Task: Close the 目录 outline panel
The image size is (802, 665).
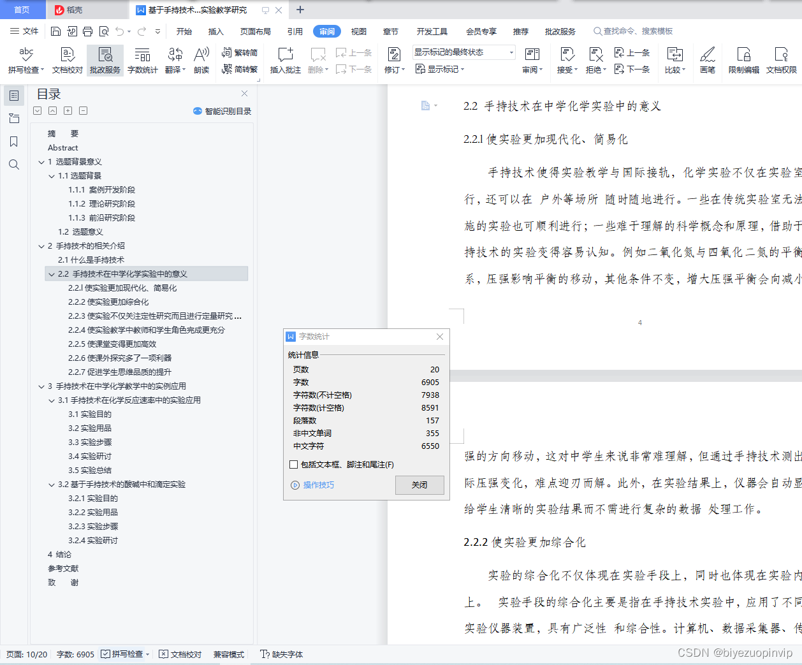Action: (x=244, y=93)
